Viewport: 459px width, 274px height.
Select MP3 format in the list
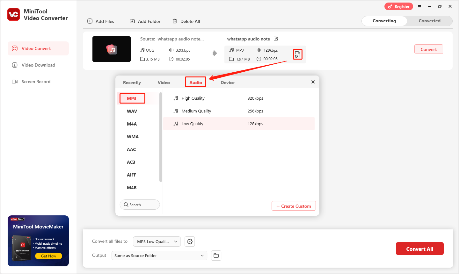tap(132, 98)
